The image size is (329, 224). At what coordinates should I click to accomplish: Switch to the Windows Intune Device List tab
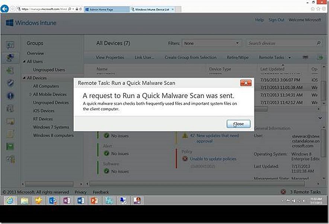152,9
